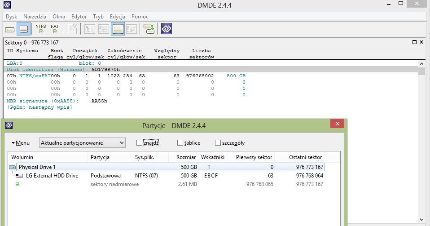Click the disk editor toolbar icon

118,29
